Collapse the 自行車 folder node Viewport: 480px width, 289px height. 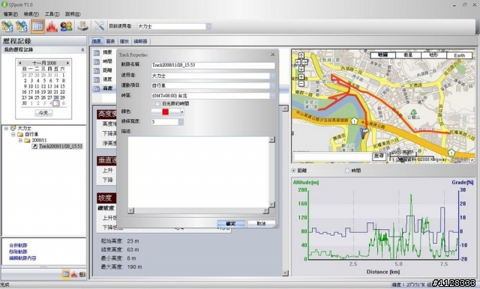pyautogui.click(x=13, y=135)
